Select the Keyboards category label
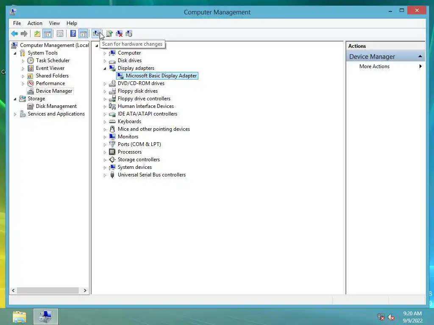The image size is (434, 325). click(129, 121)
